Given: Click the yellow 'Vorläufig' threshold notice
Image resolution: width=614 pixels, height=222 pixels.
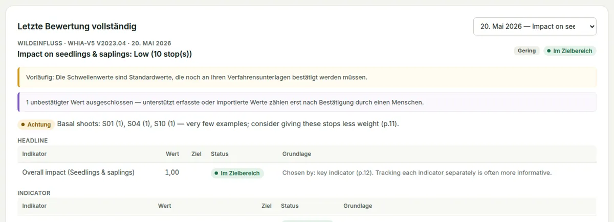Looking at the screenshot, I should [x=307, y=78].
